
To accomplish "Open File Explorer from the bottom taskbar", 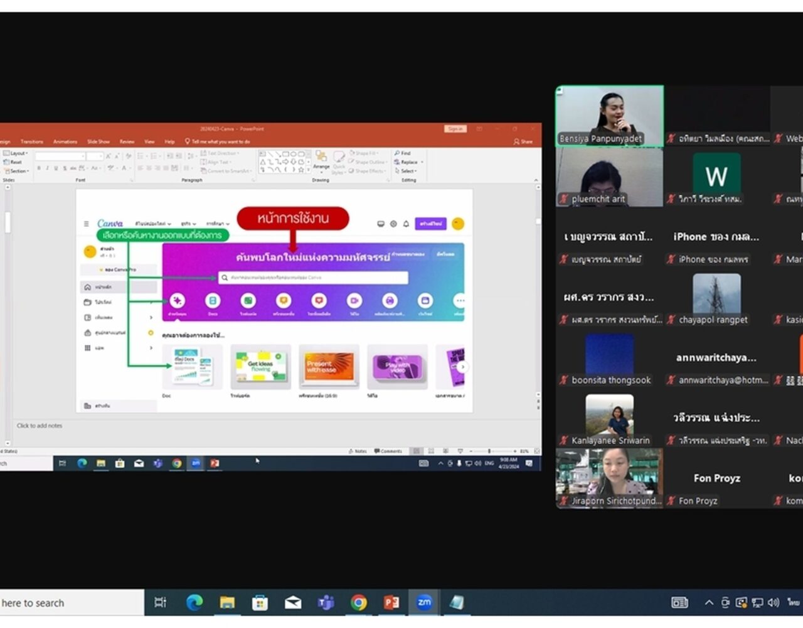I will point(227,603).
